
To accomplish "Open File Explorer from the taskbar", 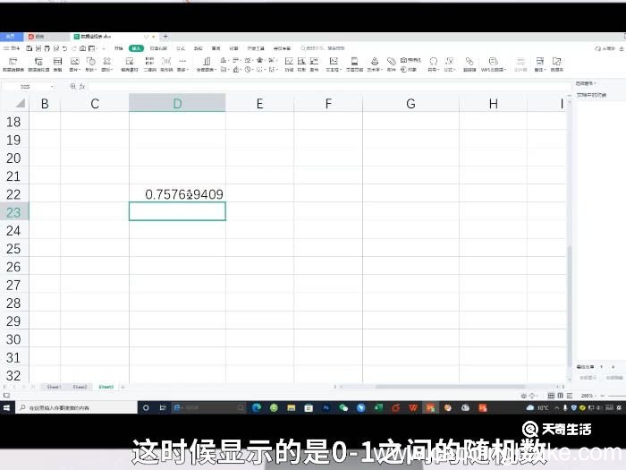I will tap(291, 407).
